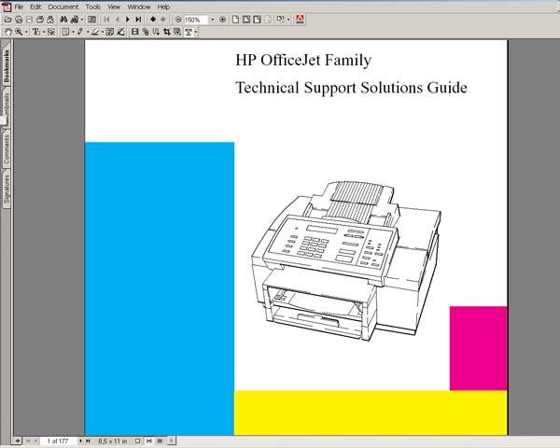
Task: Select the TouchUp Text tool
Action: [x=189, y=32]
